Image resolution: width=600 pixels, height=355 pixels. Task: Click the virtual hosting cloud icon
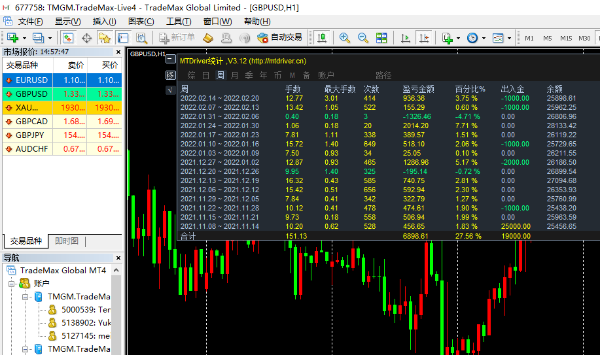pyautogui.click(x=226, y=38)
